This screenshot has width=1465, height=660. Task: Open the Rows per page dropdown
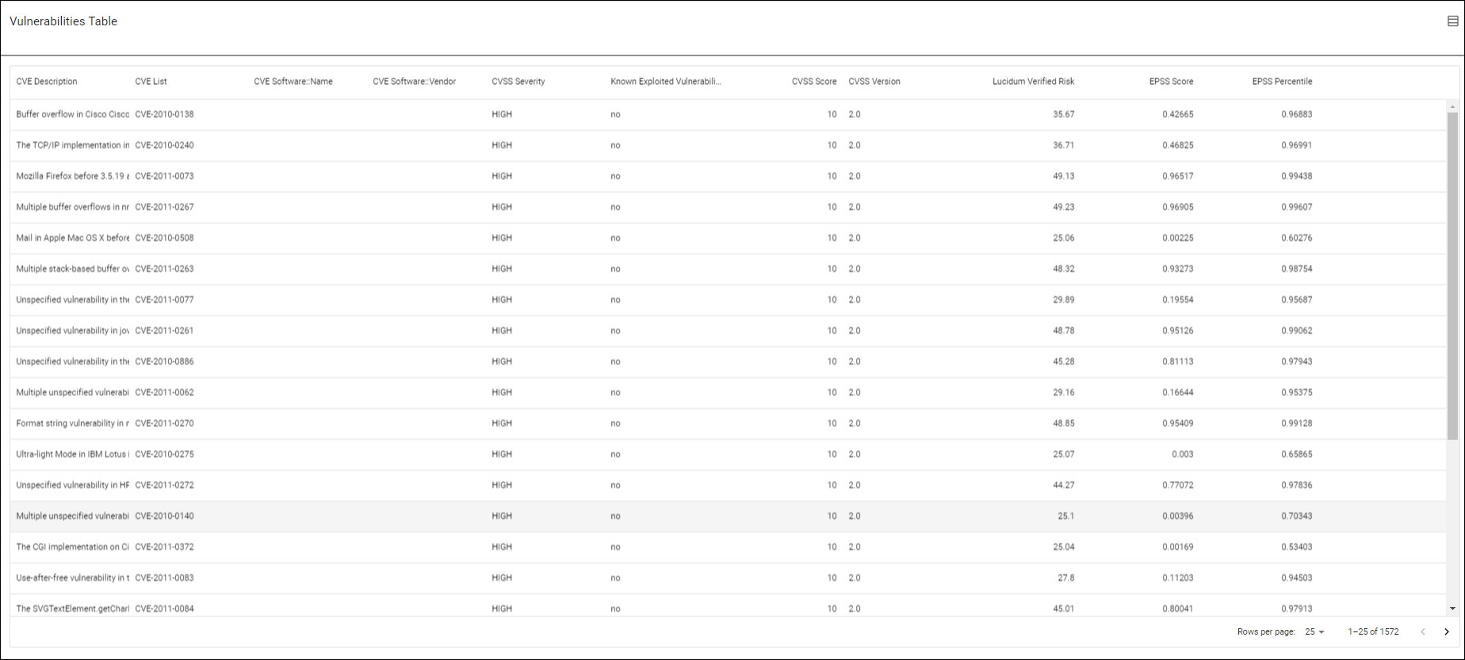tap(1315, 631)
